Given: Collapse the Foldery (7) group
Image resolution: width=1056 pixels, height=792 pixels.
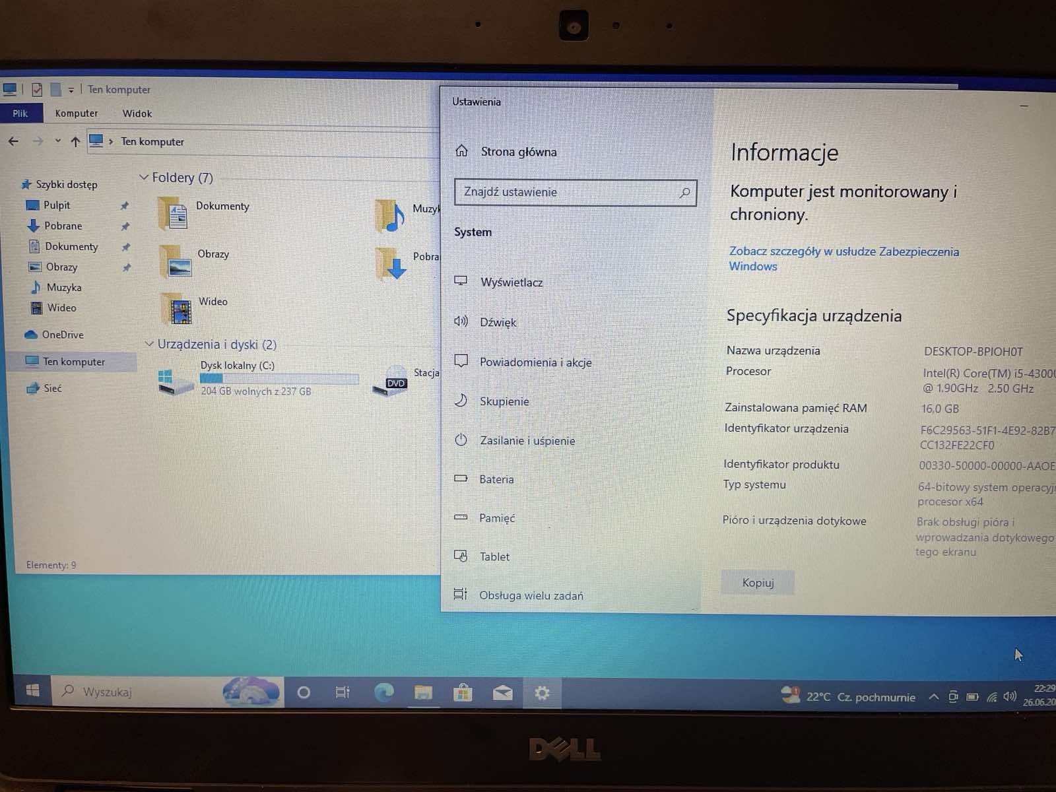Looking at the screenshot, I should 143,177.
